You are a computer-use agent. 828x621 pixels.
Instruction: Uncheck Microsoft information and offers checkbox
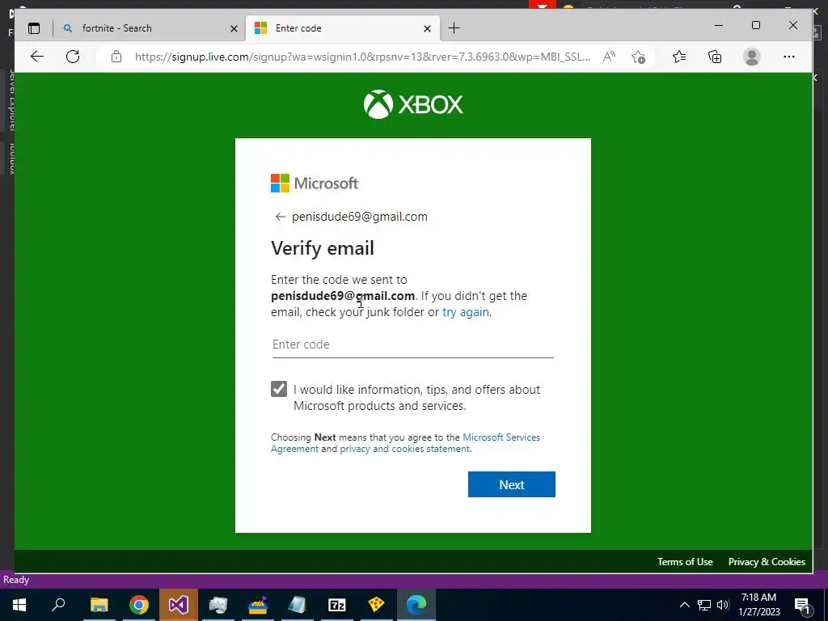(279, 389)
